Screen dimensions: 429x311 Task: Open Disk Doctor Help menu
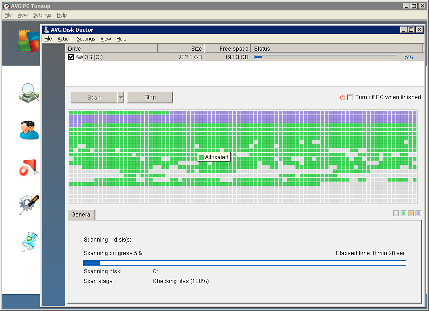121,39
